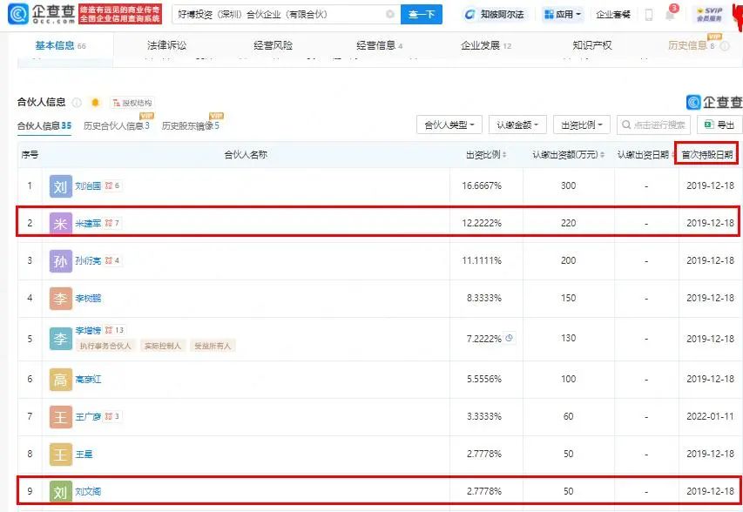Select 合伙人信息 35 sub-tab
743x512 pixels.
[44, 125]
